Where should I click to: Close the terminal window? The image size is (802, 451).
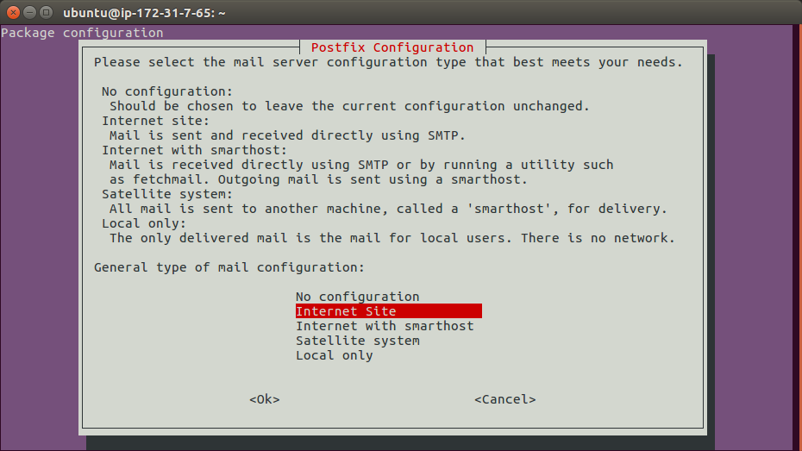click(14, 12)
